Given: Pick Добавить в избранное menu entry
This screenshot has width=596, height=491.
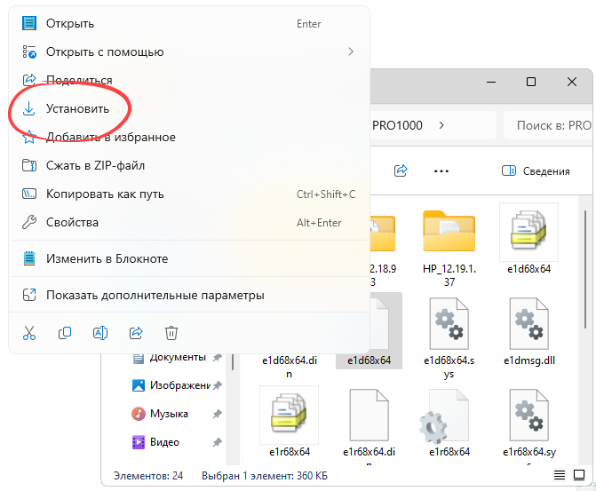Looking at the screenshot, I should [189, 137].
